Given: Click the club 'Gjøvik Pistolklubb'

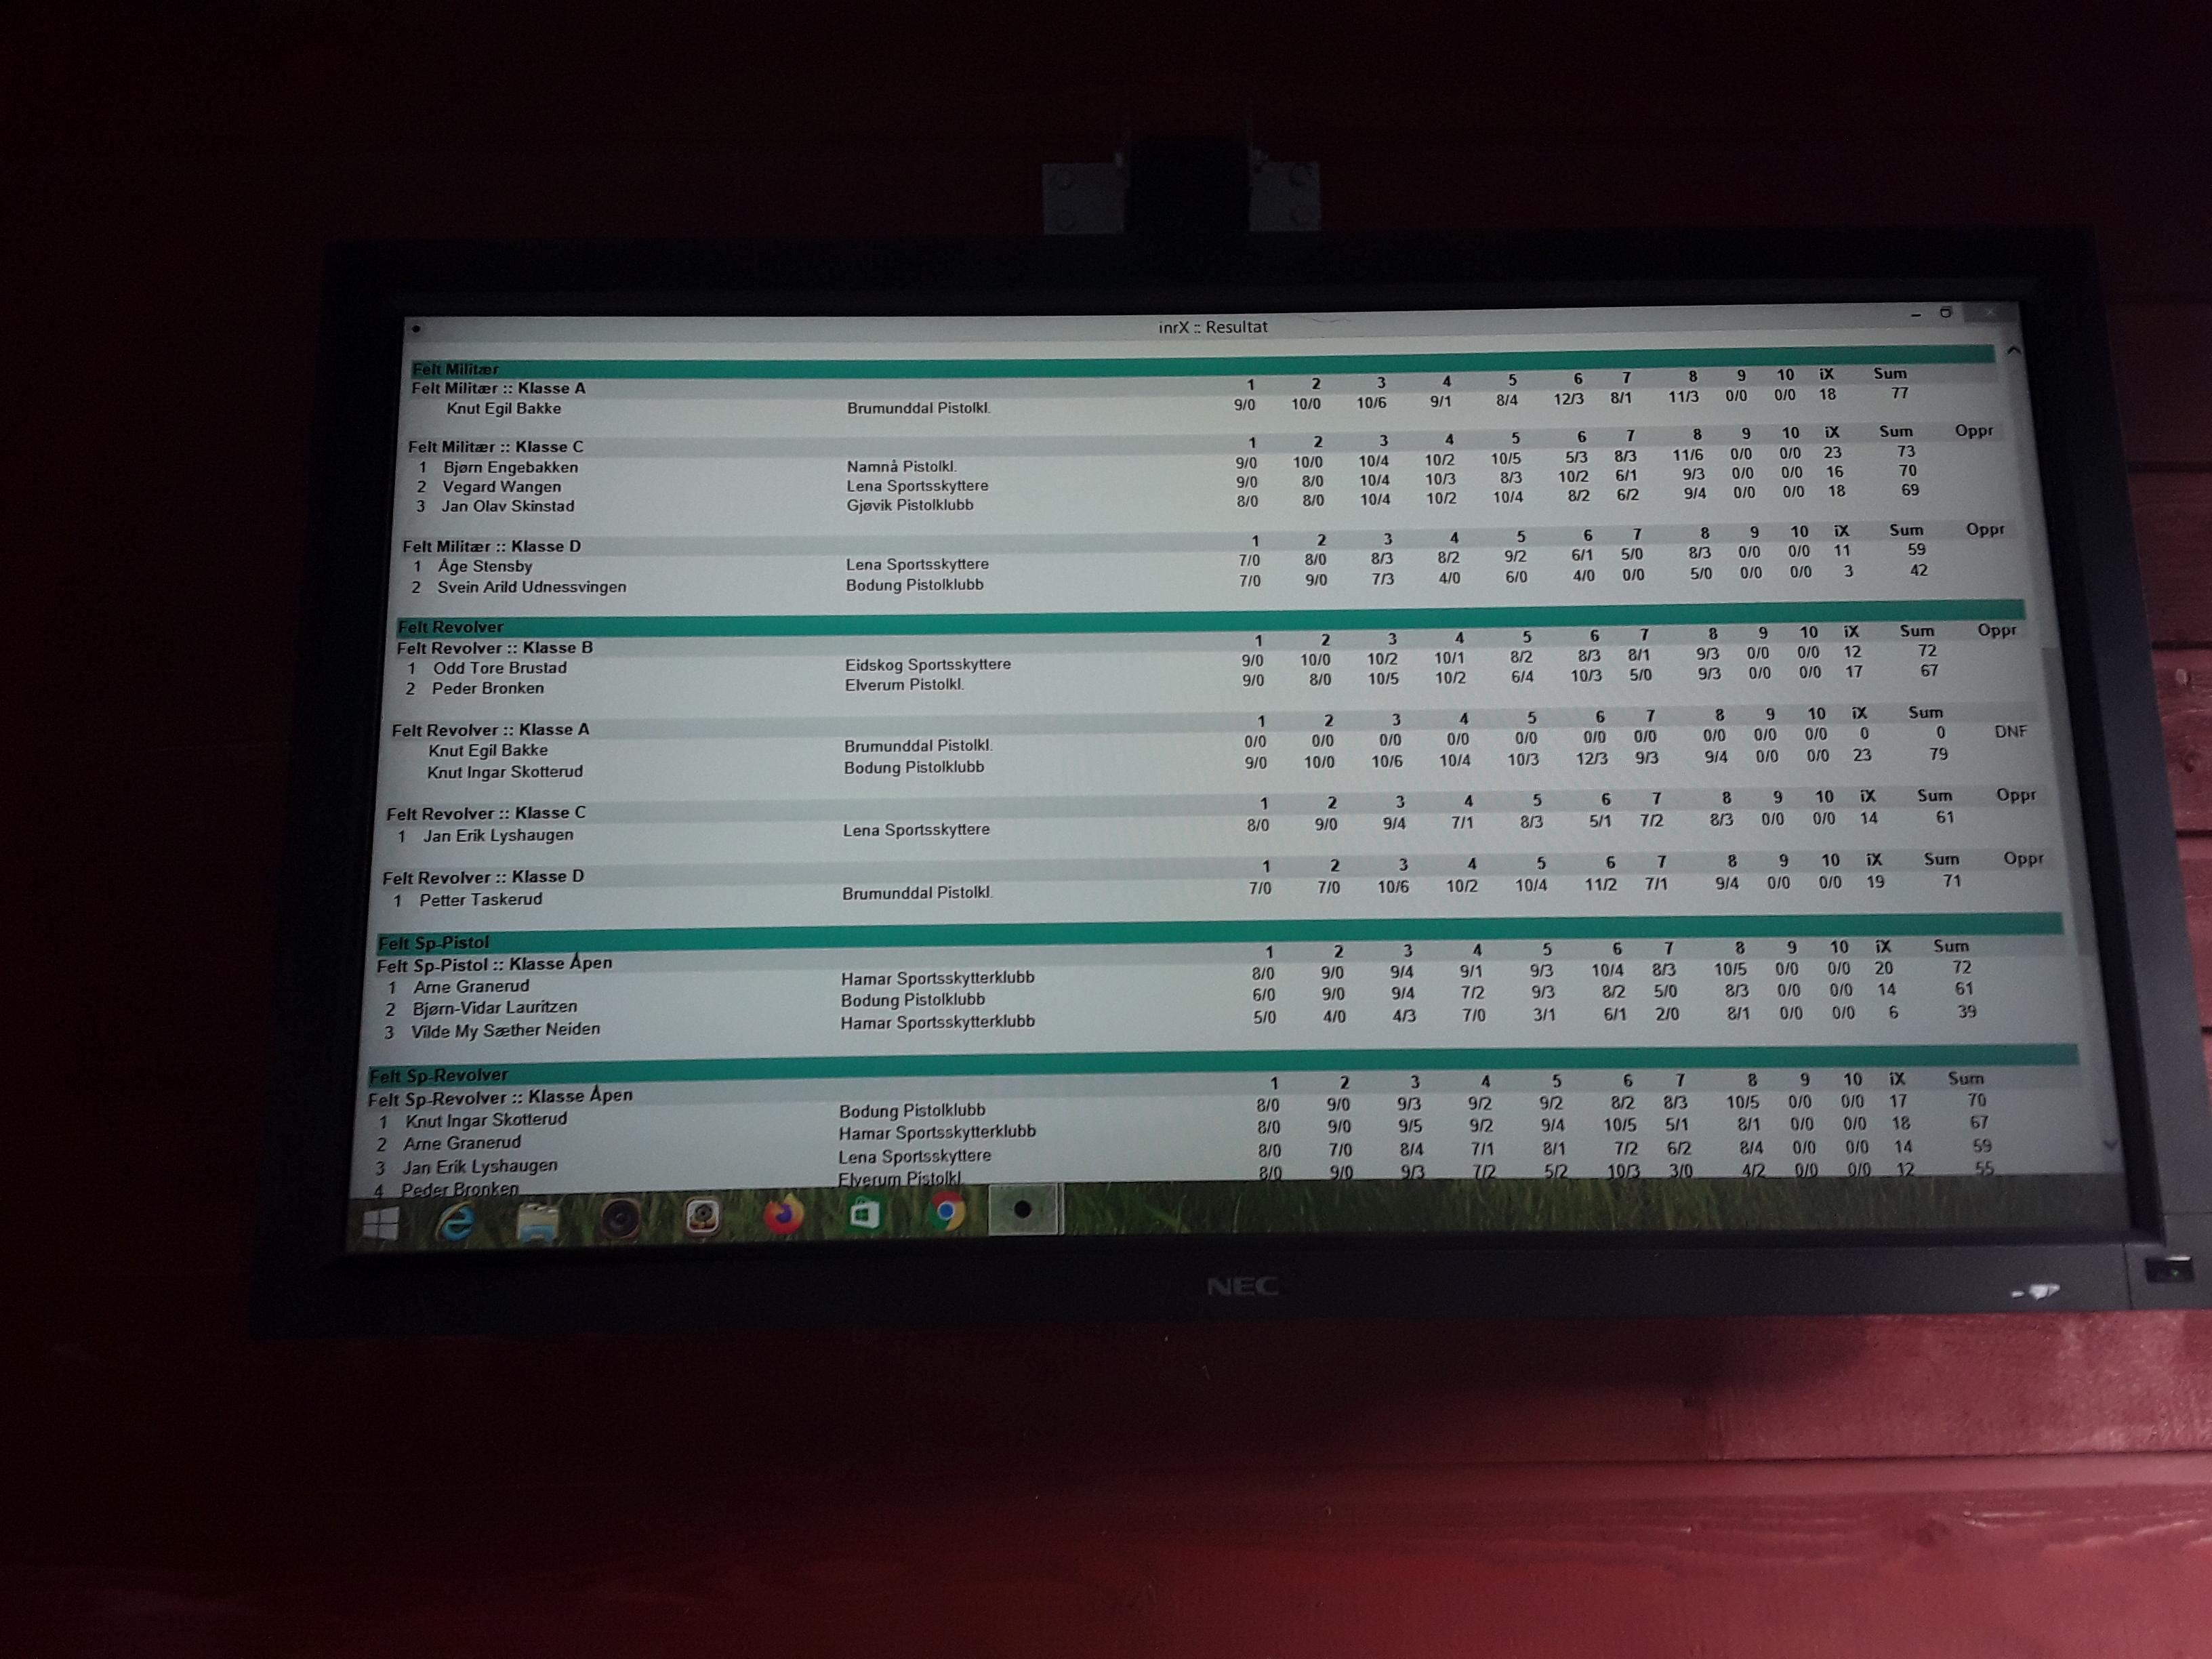Looking at the screenshot, I should coord(909,505).
